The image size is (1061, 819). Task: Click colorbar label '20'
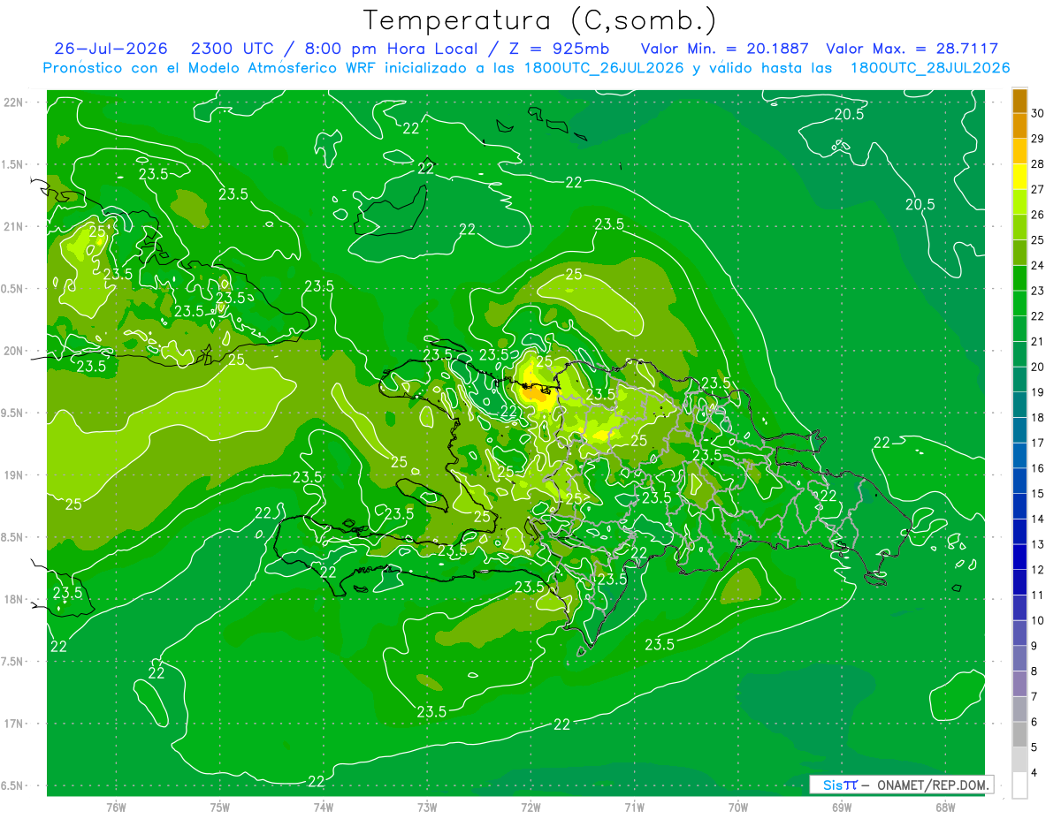click(x=1037, y=367)
